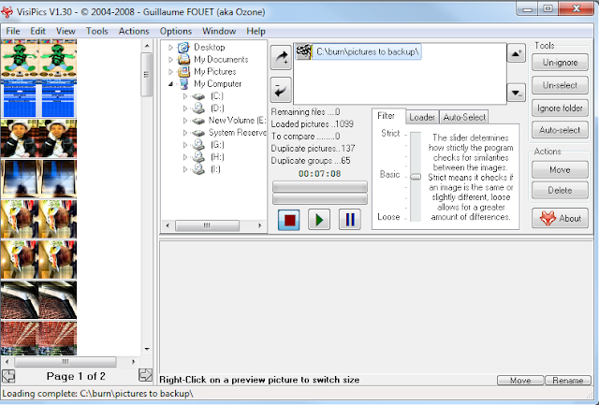
Task: Click the My Documents folder icon
Action: click(183, 60)
